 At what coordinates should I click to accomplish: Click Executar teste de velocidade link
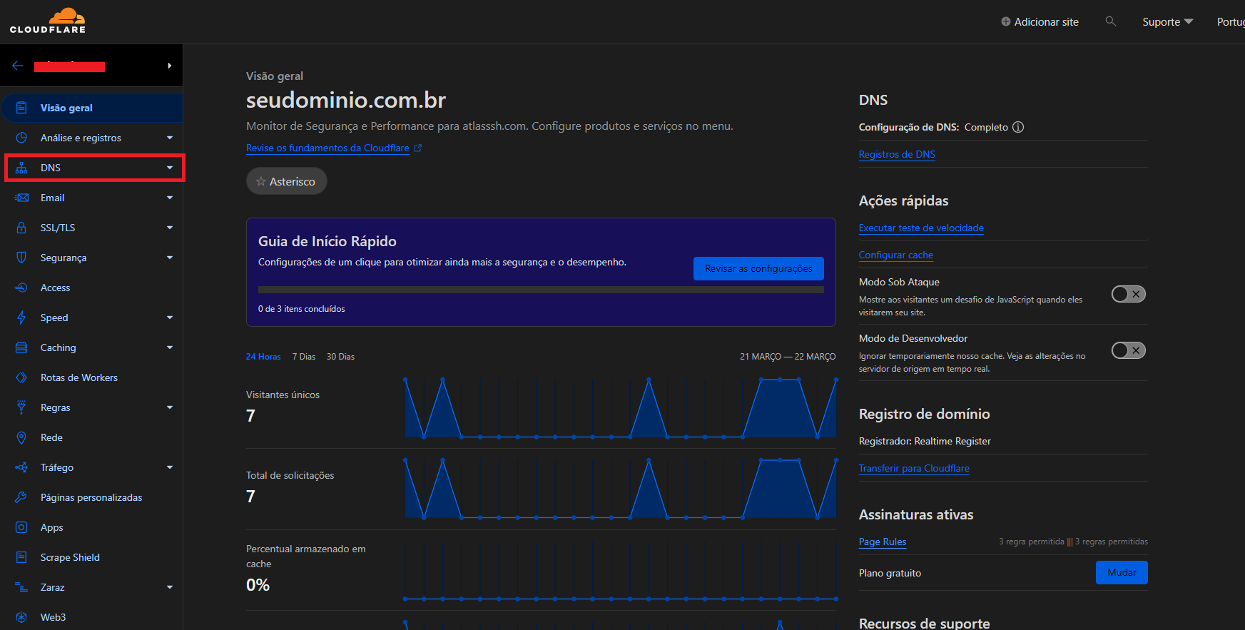coord(921,228)
